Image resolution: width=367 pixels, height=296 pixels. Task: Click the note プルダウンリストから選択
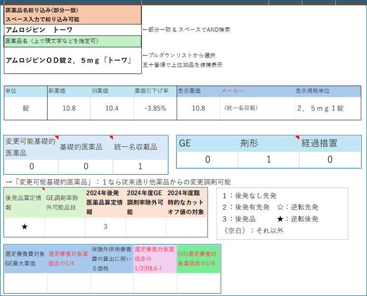click(179, 56)
